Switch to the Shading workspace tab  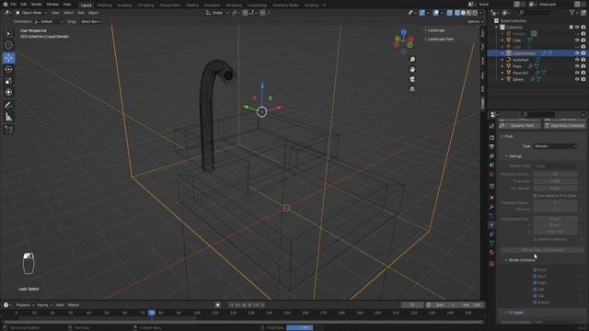[192, 6]
